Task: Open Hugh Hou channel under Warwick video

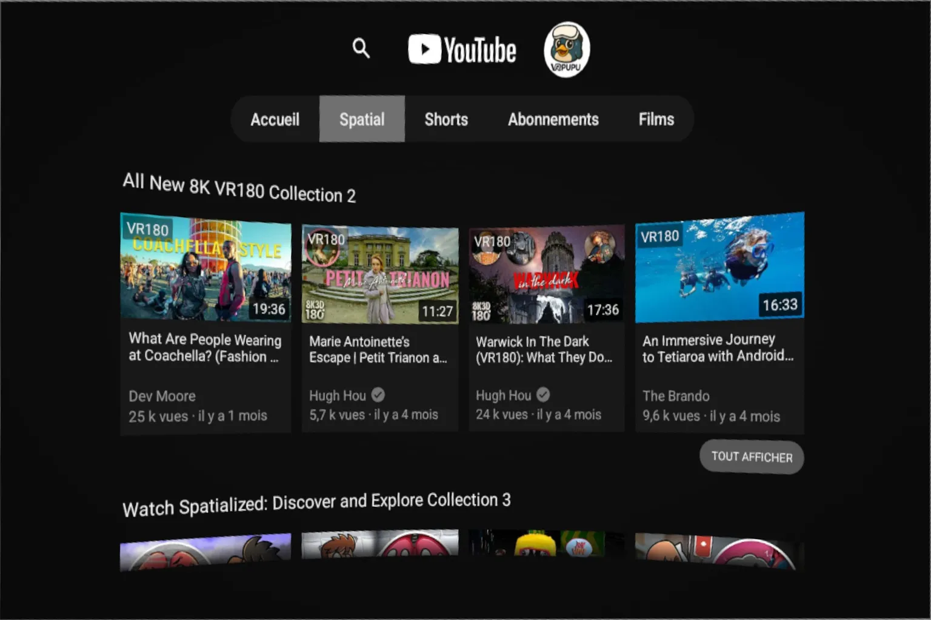Action: click(x=503, y=395)
